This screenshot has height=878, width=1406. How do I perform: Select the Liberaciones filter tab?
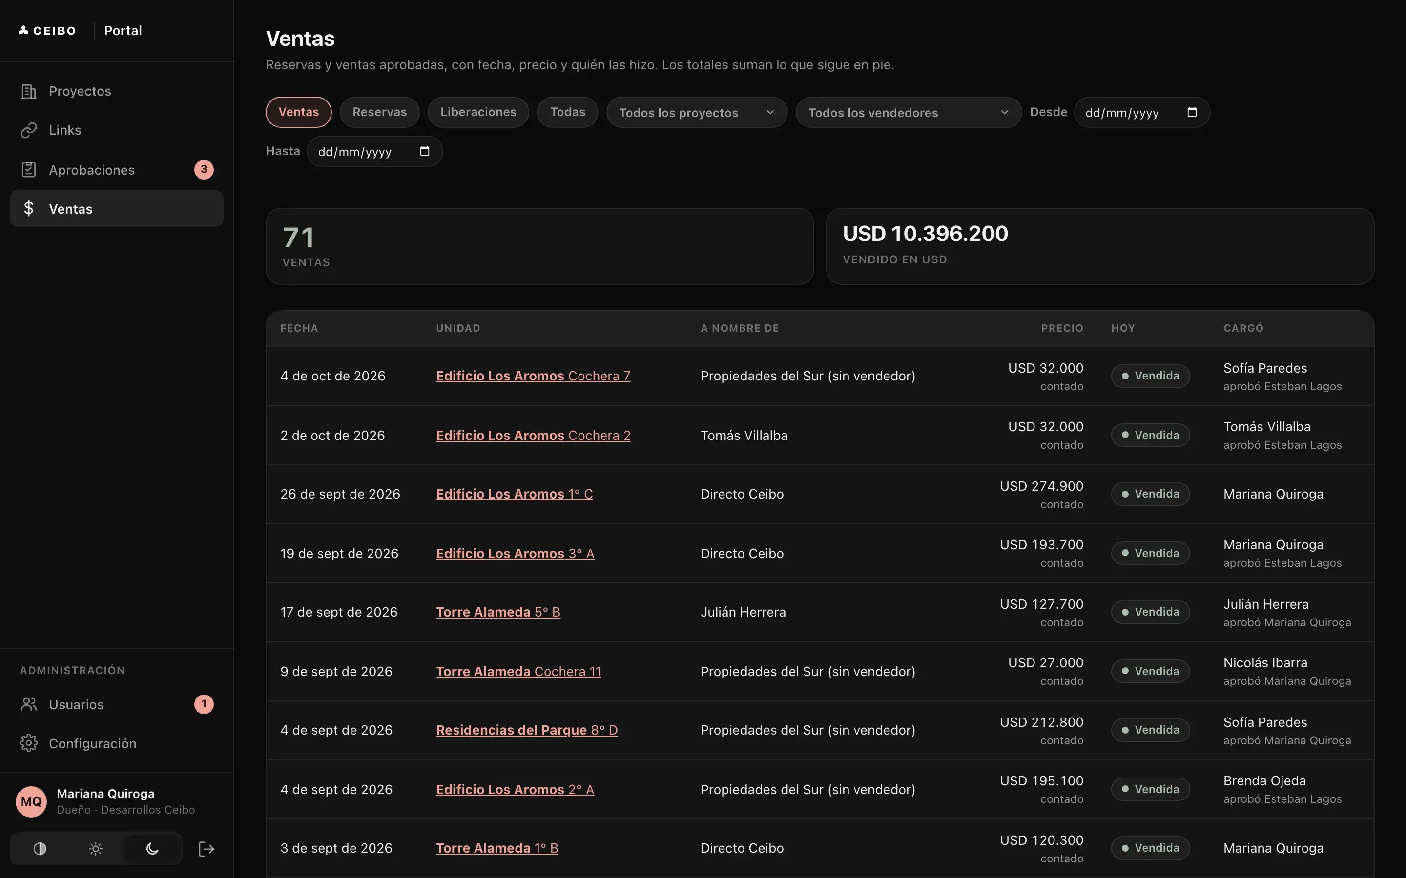tap(478, 112)
